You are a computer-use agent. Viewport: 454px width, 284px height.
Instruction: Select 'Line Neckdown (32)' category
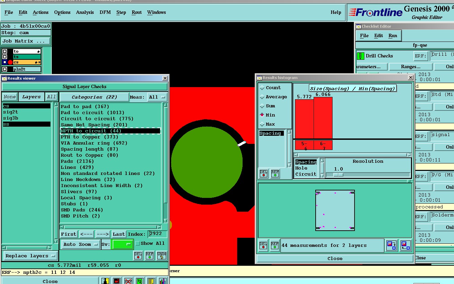coord(88,179)
